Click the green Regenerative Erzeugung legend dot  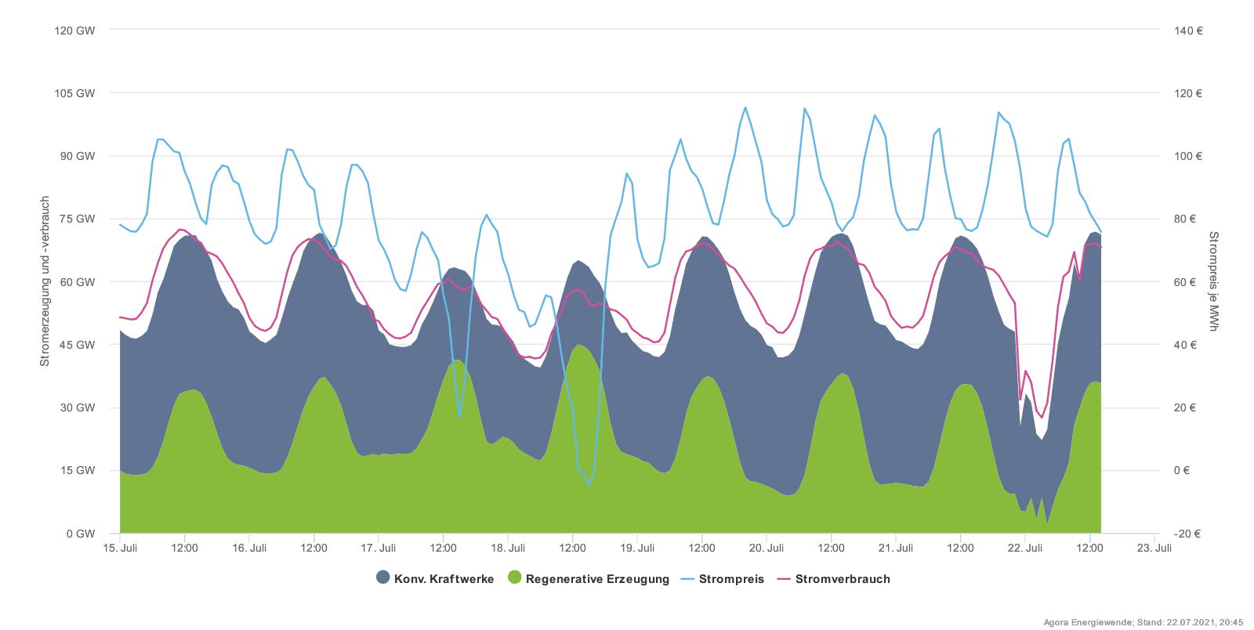pyautogui.click(x=515, y=578)
